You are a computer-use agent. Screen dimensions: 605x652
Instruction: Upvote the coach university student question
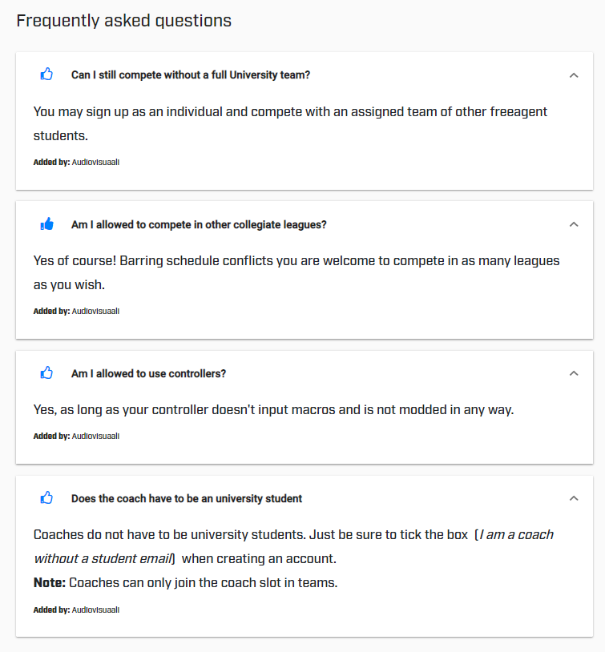[x=46, y=498]
